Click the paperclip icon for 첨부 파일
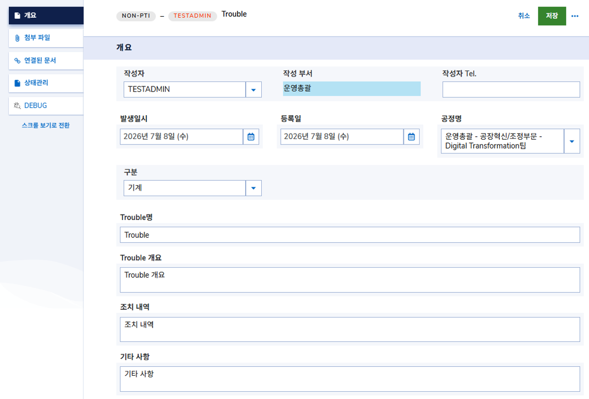The width and height of the screenshot is (589, 399). point(17,38)
